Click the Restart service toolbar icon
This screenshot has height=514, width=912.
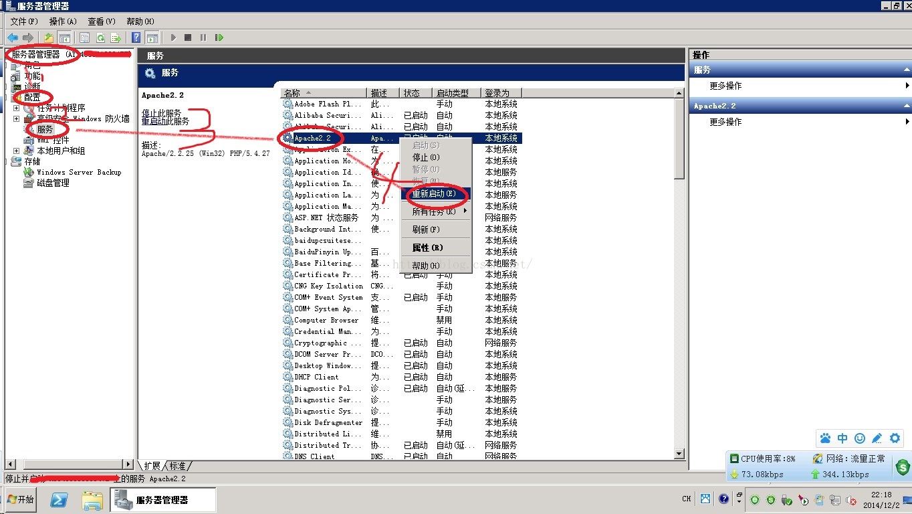219,38
